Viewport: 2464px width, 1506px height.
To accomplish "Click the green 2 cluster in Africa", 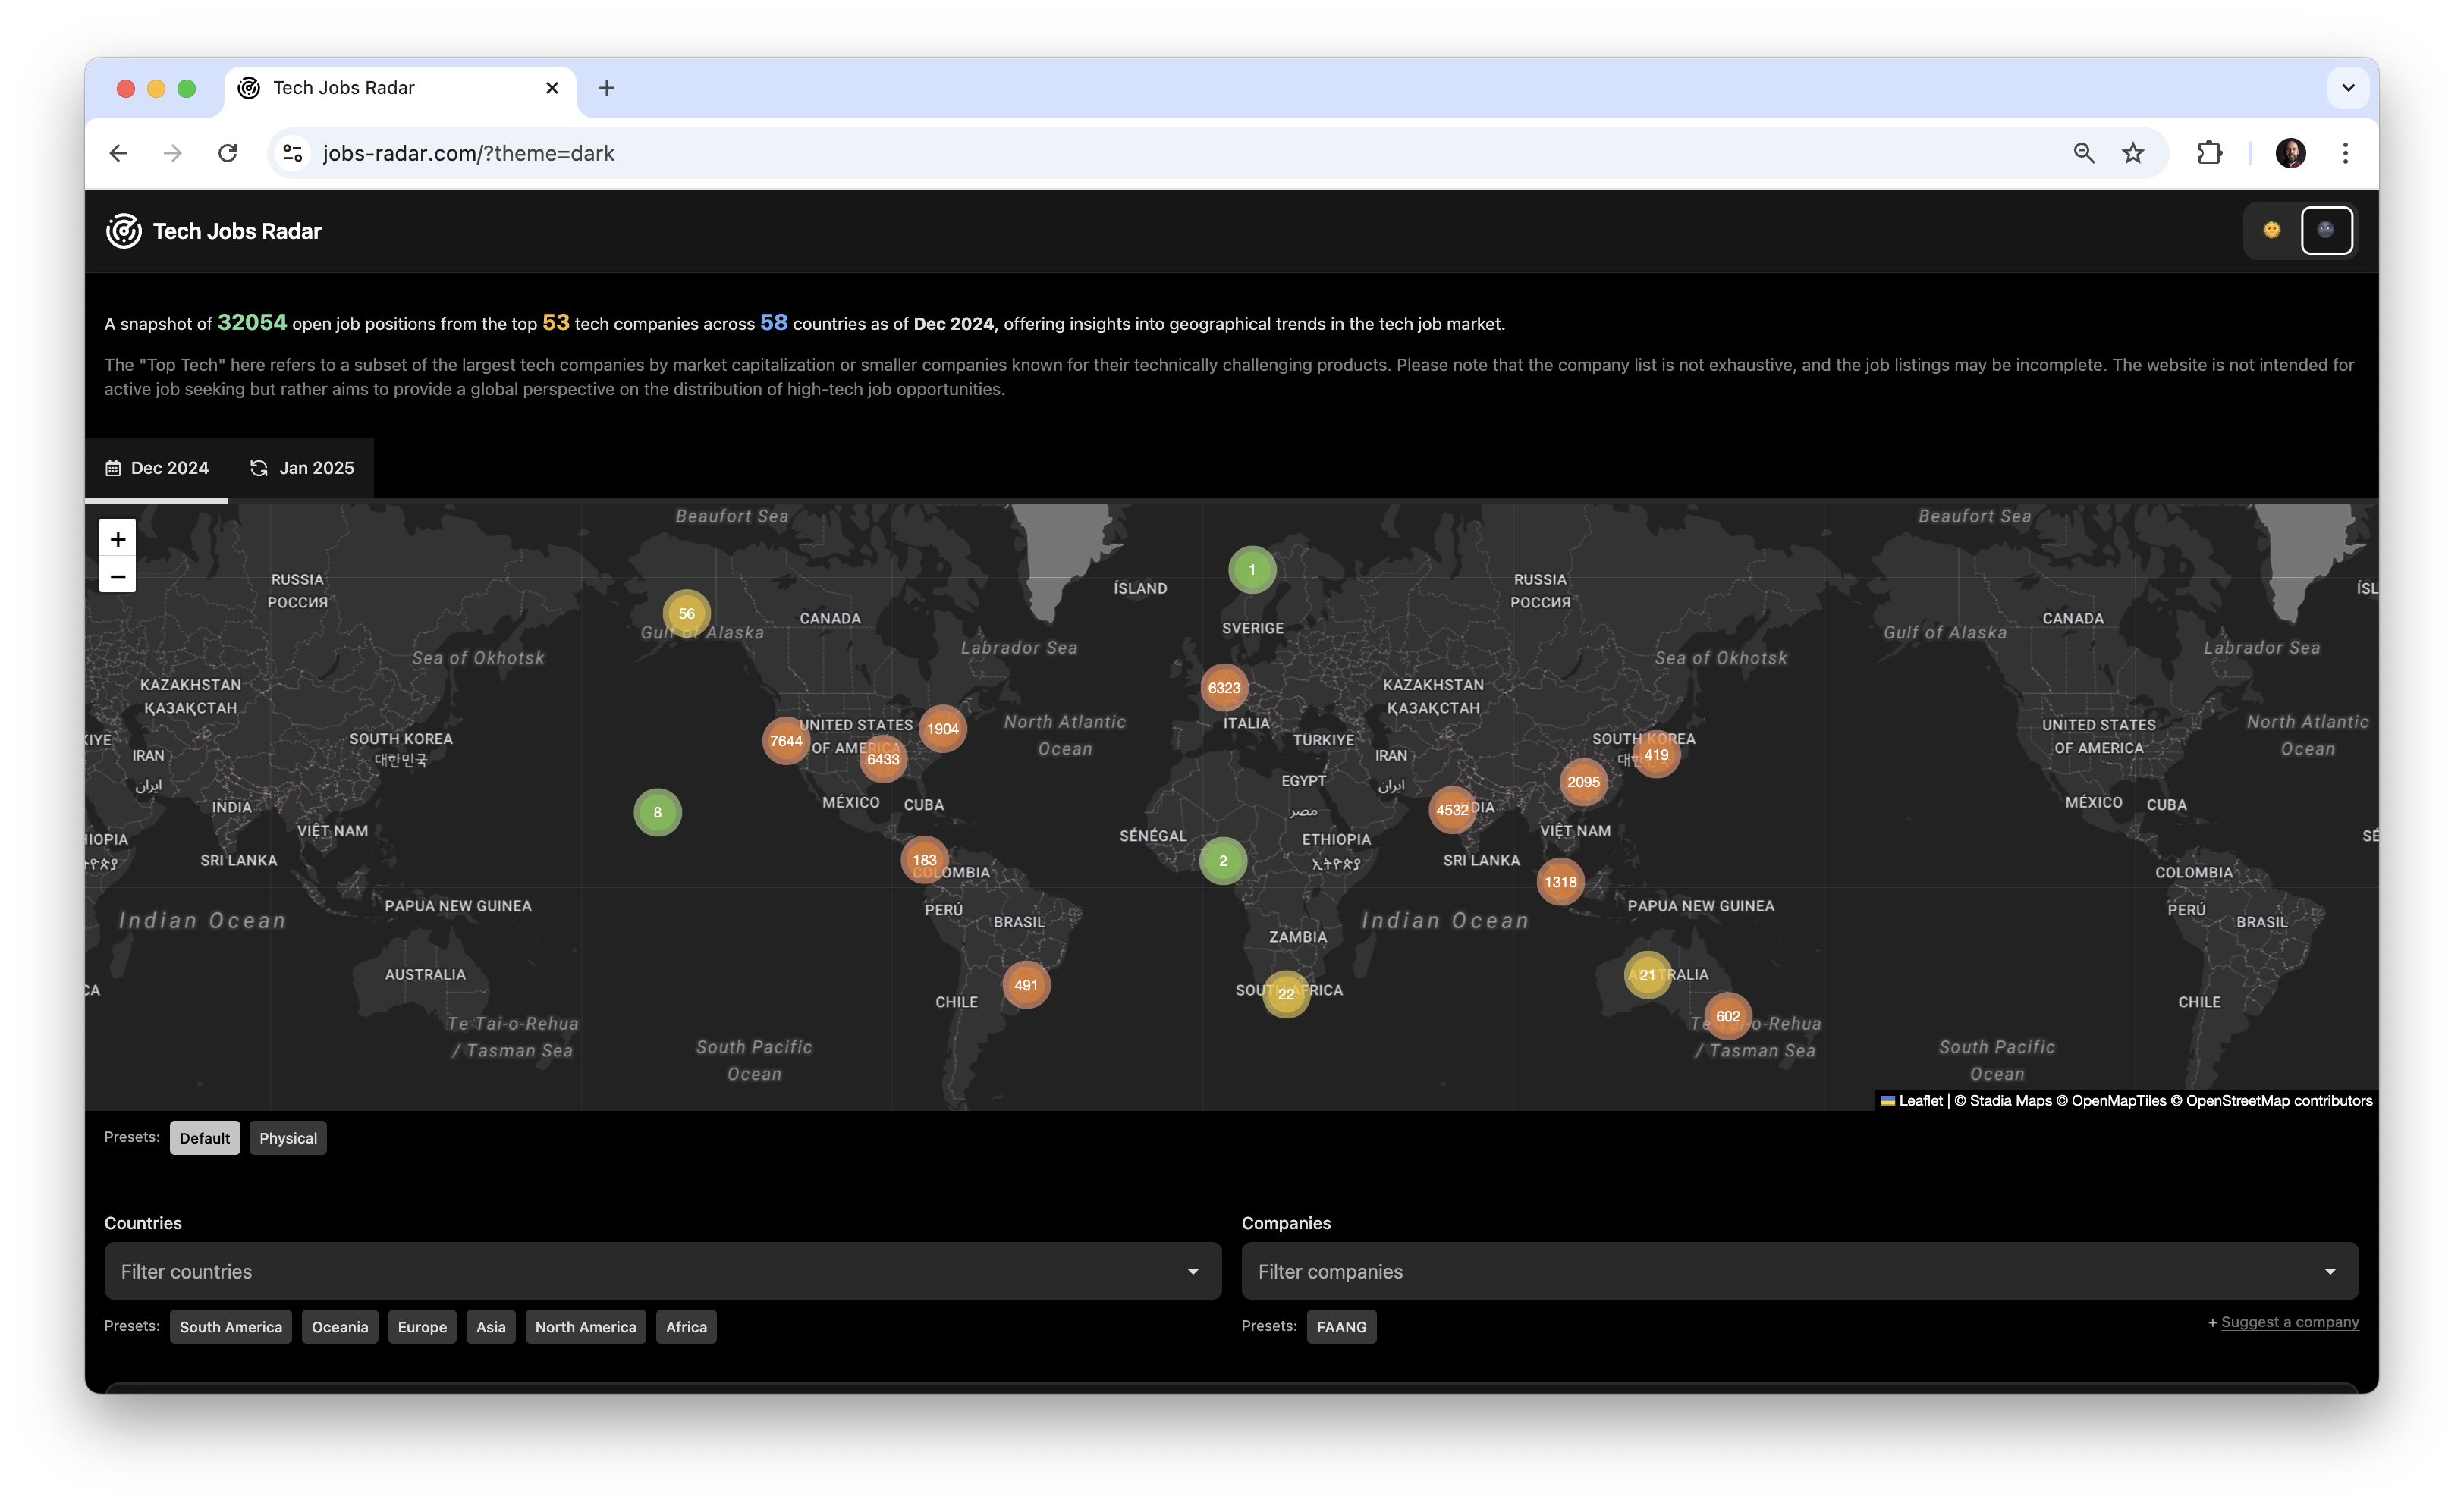I will (x=1223, y=861).
